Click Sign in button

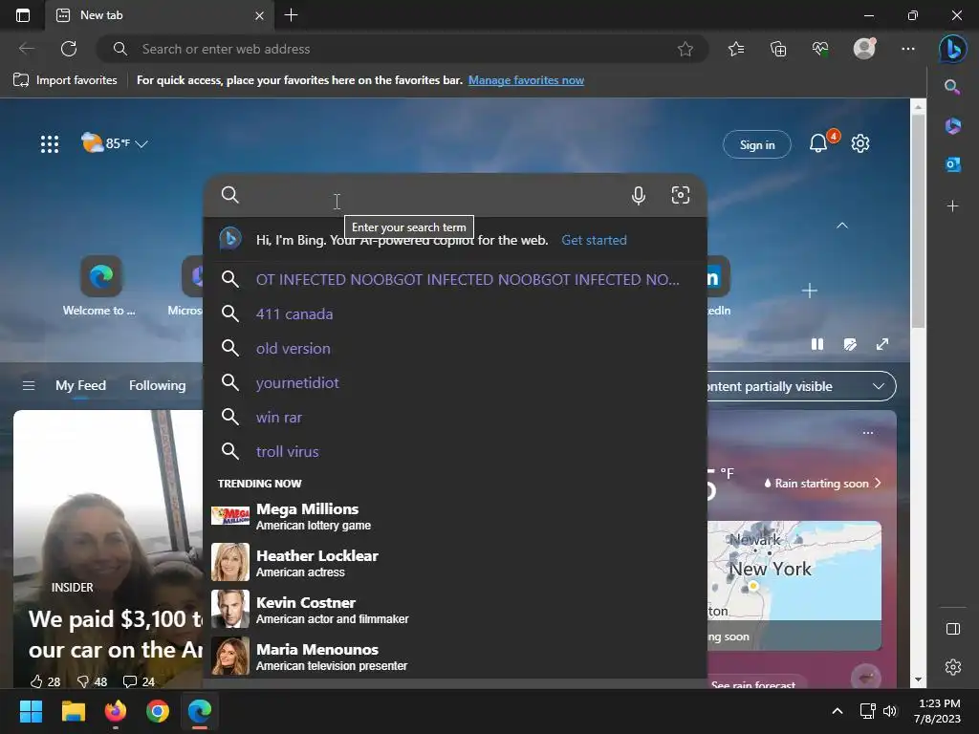click(757, 145)
